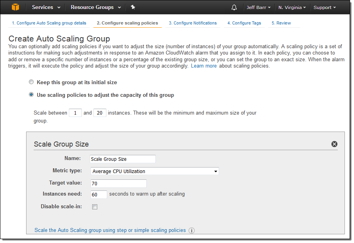The height and width of the screenshot is (243, 354).
Task: Open the notifications bell icon
Action: (234, 8)
